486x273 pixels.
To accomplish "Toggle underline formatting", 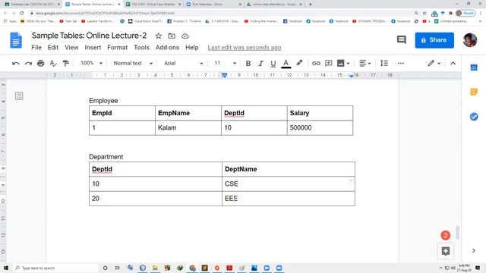I will pyautogui.click(x=273, y=64).
